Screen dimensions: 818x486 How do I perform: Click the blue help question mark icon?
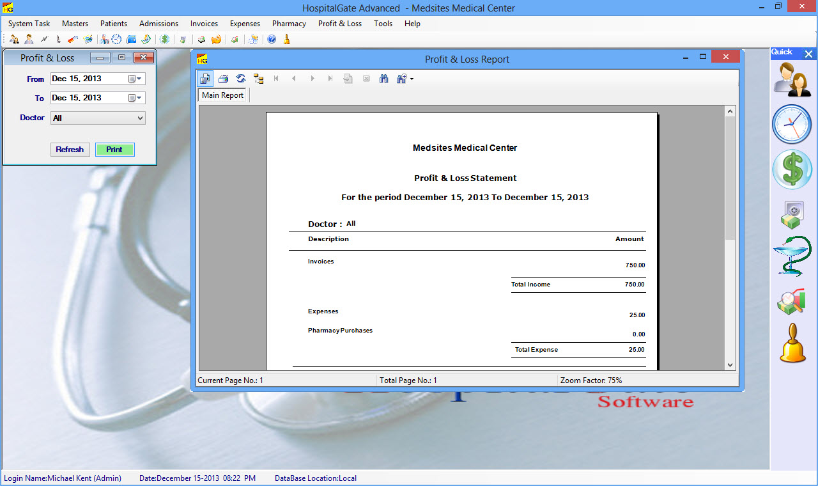coord(272,40)
